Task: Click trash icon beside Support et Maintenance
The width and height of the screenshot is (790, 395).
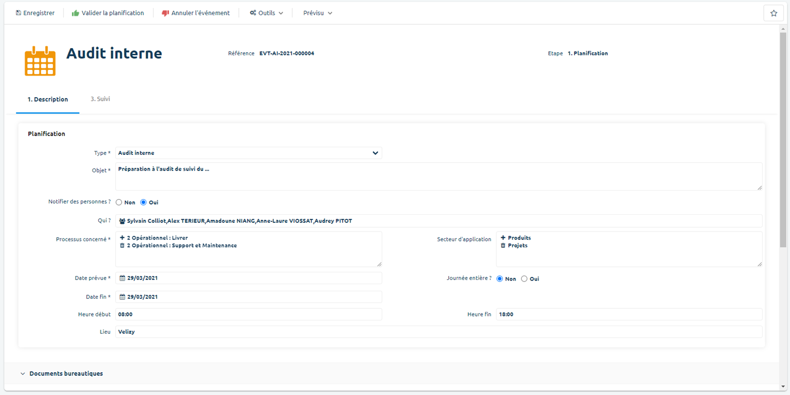Action: tap(122, 246)
